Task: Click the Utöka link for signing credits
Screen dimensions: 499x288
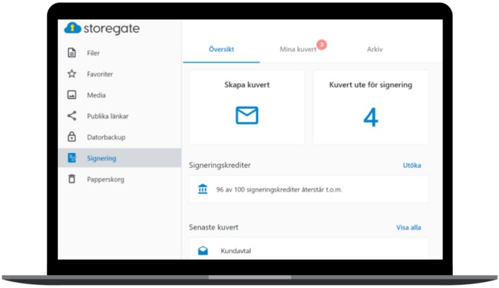Action: click(x=412, y=165)
